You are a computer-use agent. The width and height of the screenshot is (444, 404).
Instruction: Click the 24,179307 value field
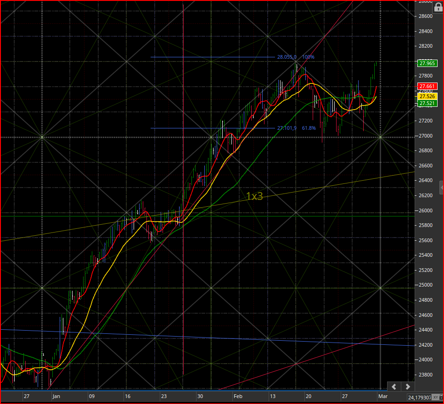419,398
